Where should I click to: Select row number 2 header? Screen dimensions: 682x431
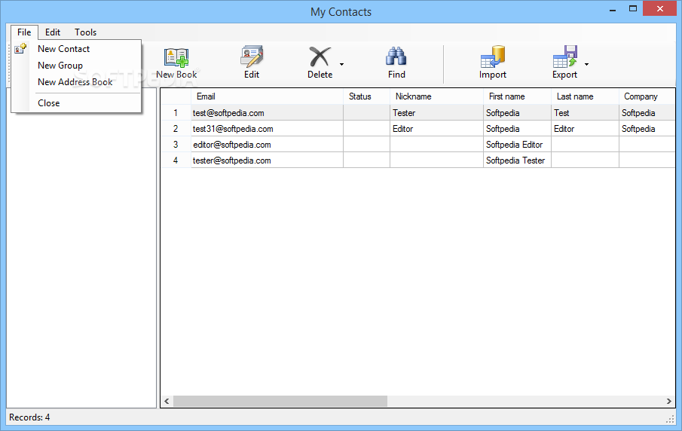(176, 129)
